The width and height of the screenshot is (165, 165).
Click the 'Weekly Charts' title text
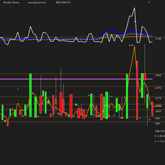11,2
